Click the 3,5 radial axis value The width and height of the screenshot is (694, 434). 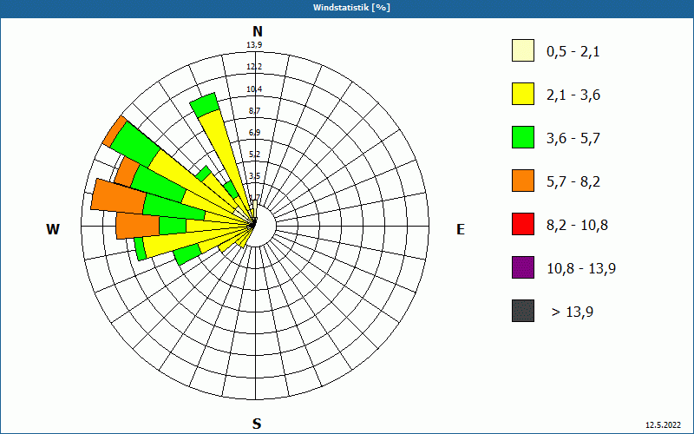click(x=254, y=176)
